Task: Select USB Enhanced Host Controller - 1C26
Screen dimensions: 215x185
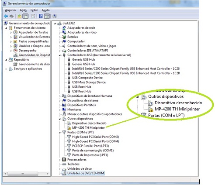Action: pyautogui.click(x=126, y=69)
